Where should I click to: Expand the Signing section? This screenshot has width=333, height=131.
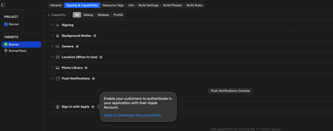coord(52,25)
